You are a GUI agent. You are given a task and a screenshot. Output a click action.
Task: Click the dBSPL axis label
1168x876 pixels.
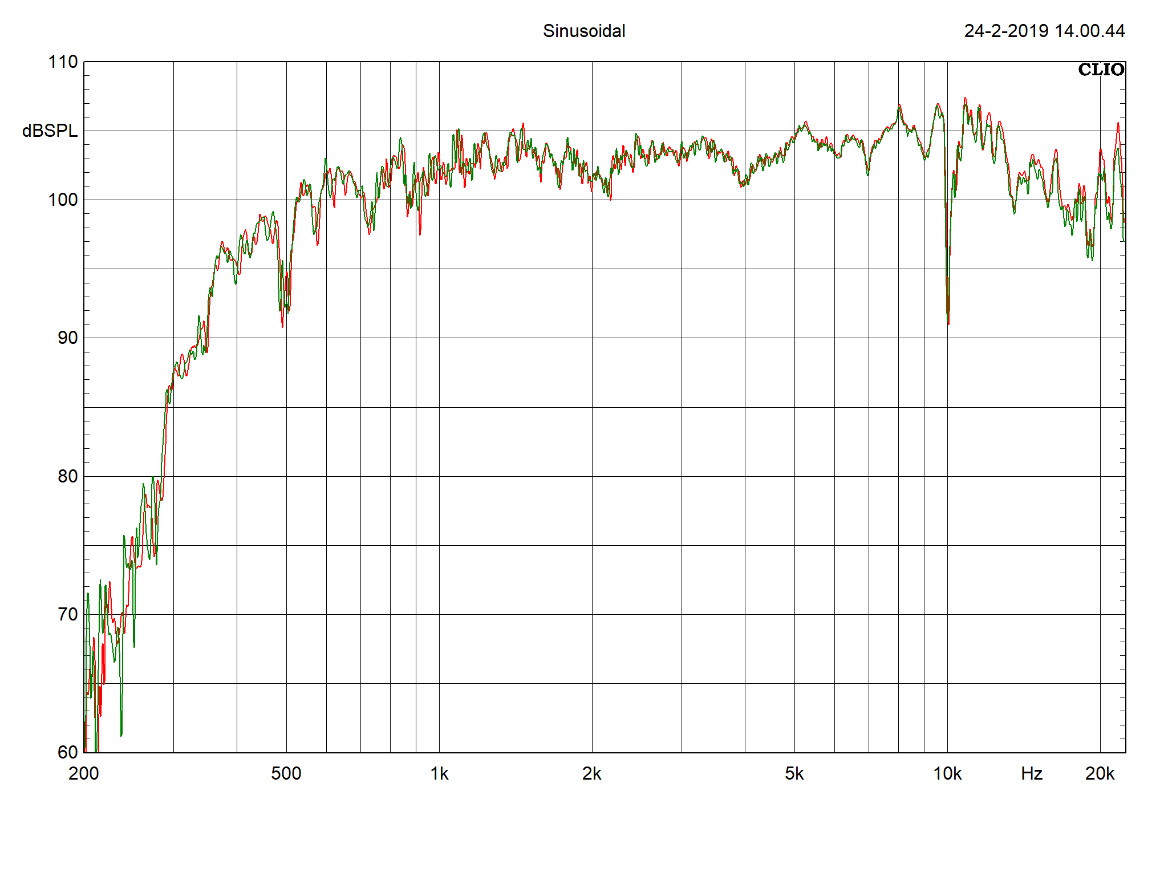click(x=50, y=131)
